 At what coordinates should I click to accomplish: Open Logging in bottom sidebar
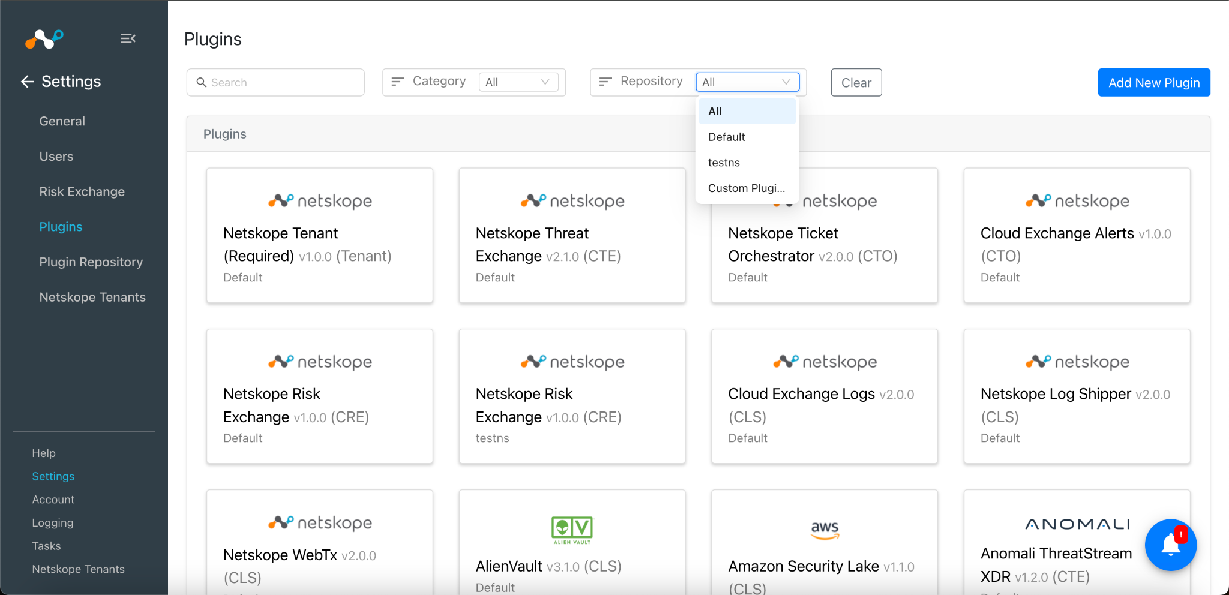click(x=53, y=523)
